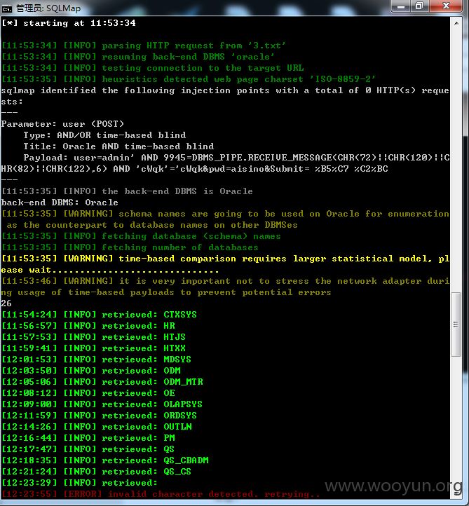The image size is (469, 506).
Task: Click the line resuming back-end DBMS 'oracle'
Action: pyautogui.click(x=138, y=57)
